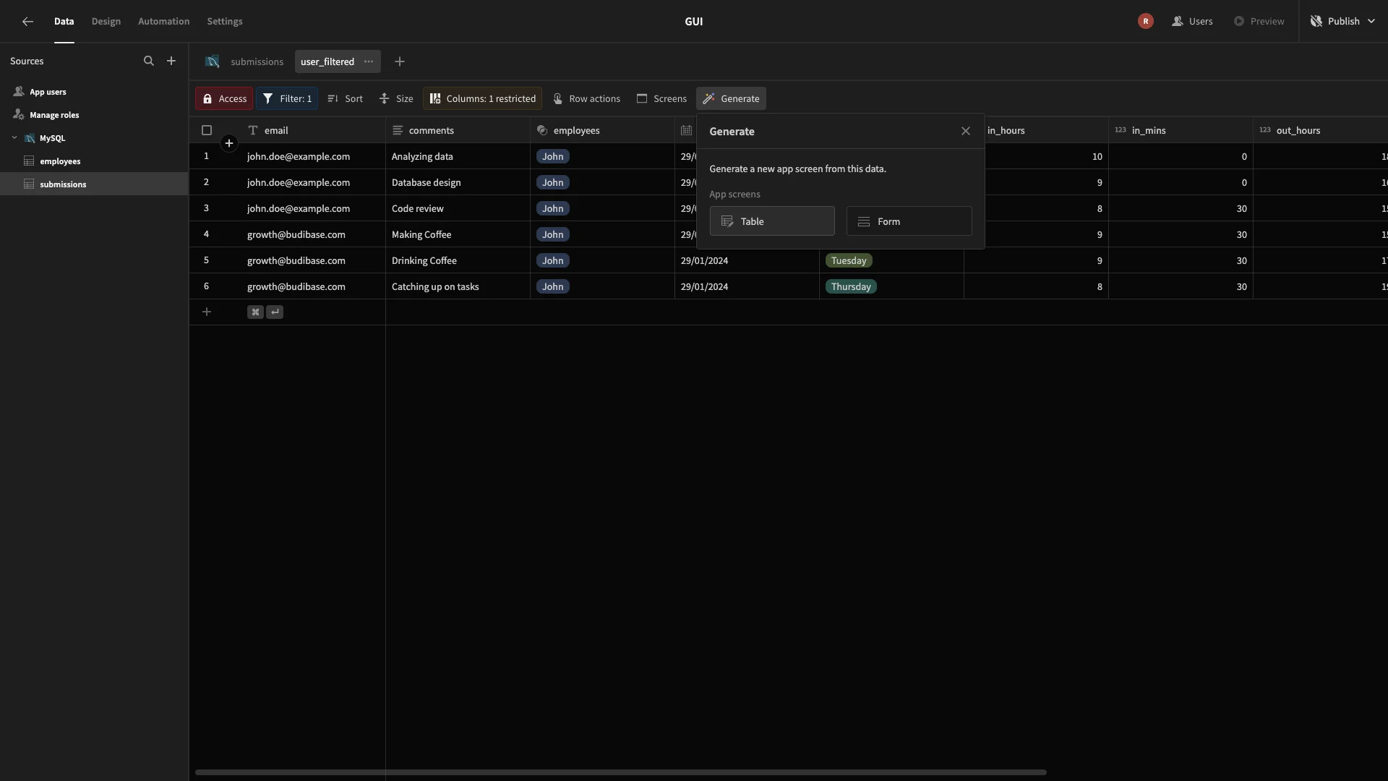Open the Screens panel
The height and width of the screenshot is (781, 1388).
click(661, 99)
